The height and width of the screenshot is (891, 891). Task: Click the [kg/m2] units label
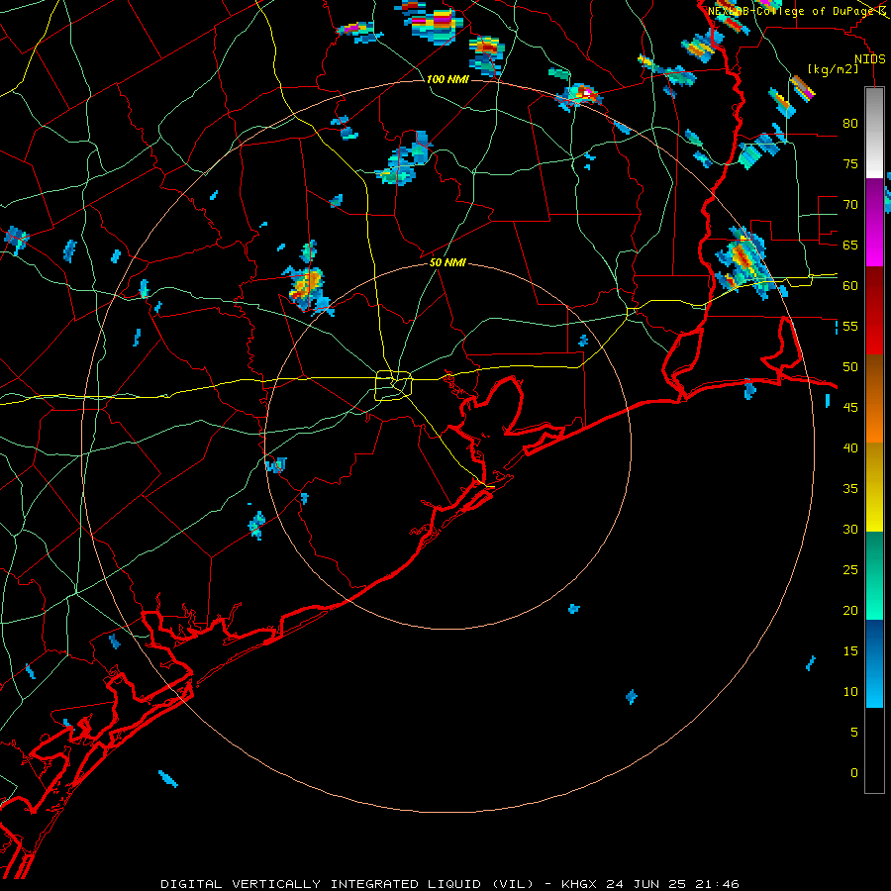833,69
